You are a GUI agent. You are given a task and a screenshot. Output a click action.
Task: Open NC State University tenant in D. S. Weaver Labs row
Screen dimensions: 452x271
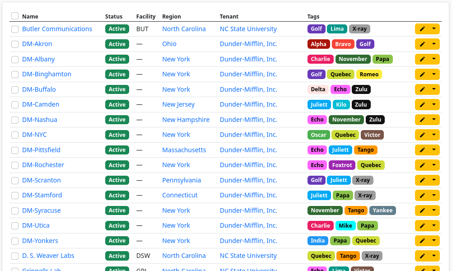[x=248, y=256]
